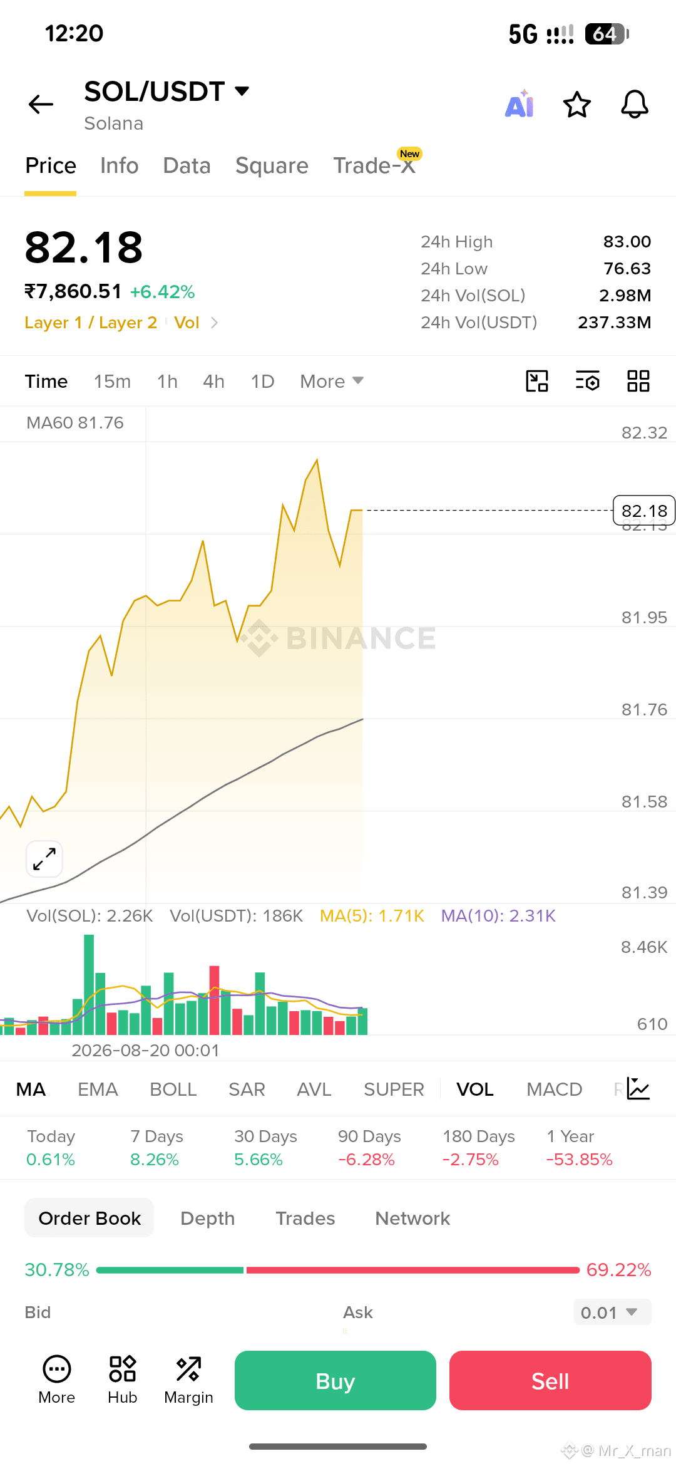Open the indicator chart settings icon
Screen dimensions: 676x1466
coord(638,1089)
